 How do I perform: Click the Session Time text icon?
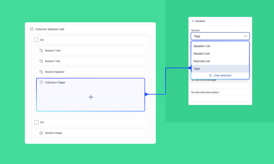(x=41, y=50)
